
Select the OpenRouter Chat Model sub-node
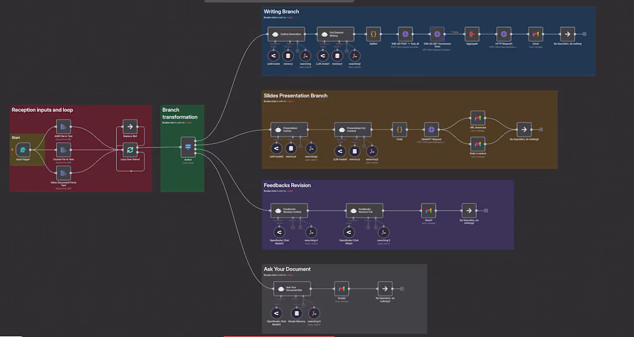pos(349,232)
